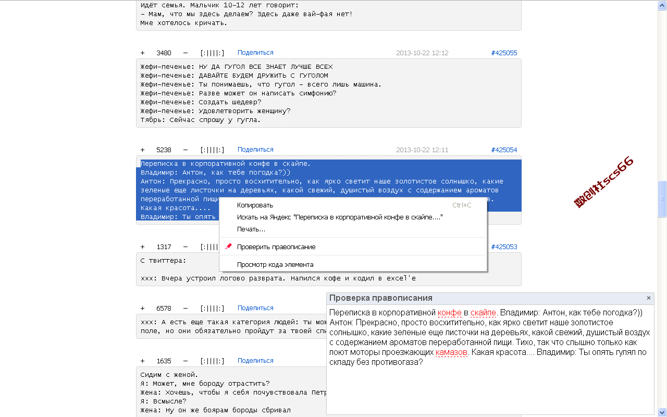Open quote link #425053
The height and width of the screenshot is (417, 667).
(x=504, y=247)
